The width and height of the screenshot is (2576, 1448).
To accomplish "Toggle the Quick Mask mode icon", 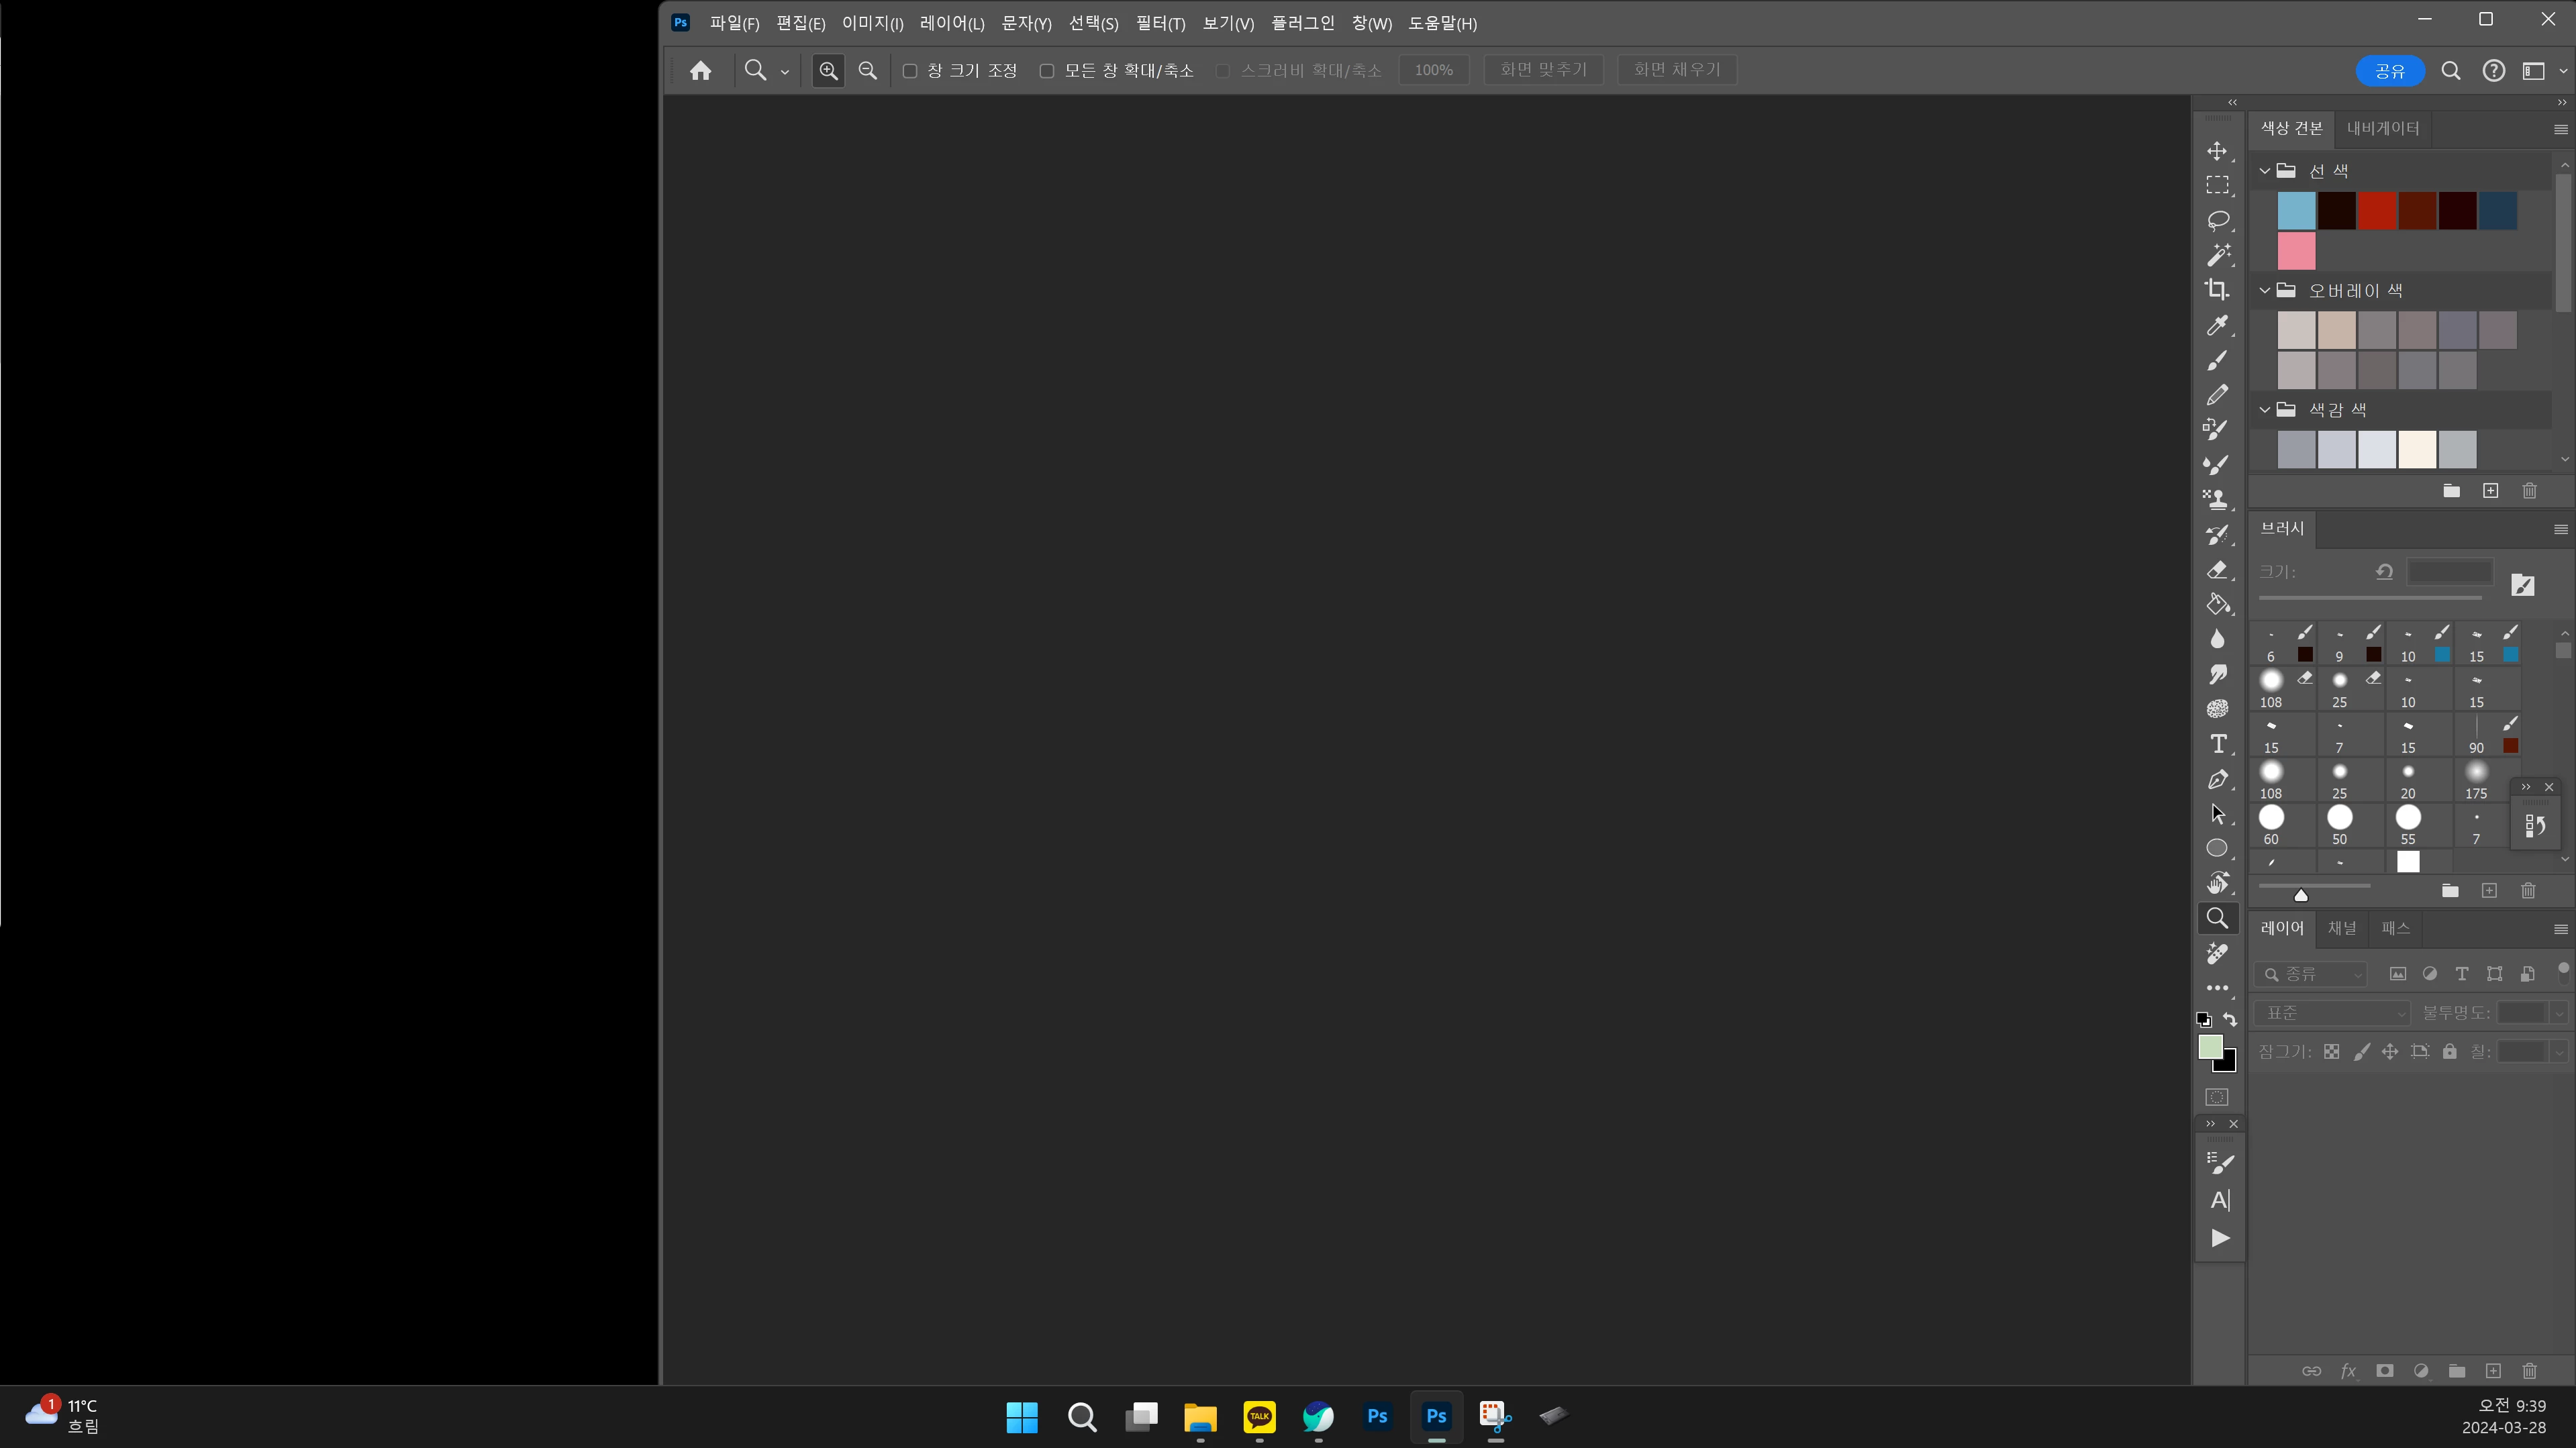I will coord(2217,1097).
